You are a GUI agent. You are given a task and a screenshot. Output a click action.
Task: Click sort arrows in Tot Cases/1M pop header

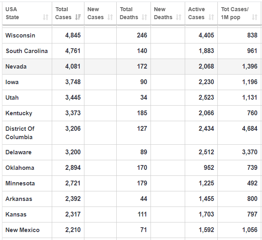[254, 17]
